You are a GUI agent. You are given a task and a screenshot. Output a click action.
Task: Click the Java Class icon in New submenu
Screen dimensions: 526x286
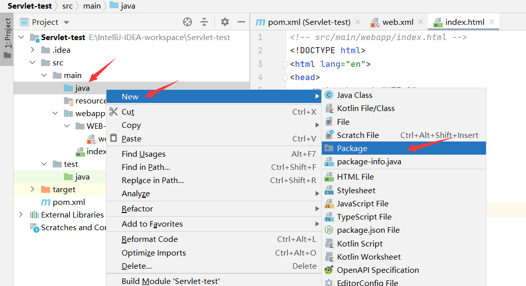coord(329,95)
